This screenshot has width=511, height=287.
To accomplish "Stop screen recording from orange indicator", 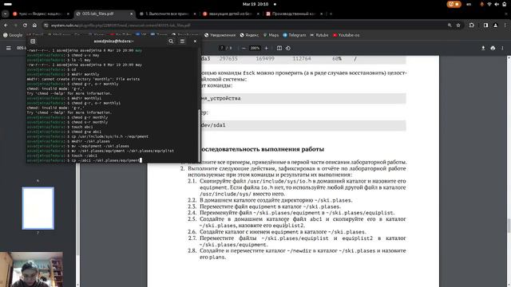I will 454,4.
